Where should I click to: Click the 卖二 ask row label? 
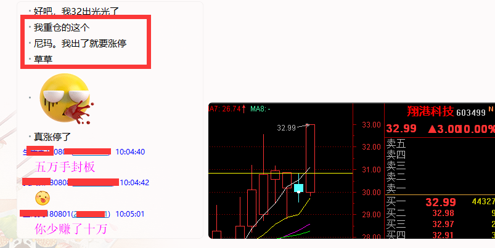pos(396,177)
